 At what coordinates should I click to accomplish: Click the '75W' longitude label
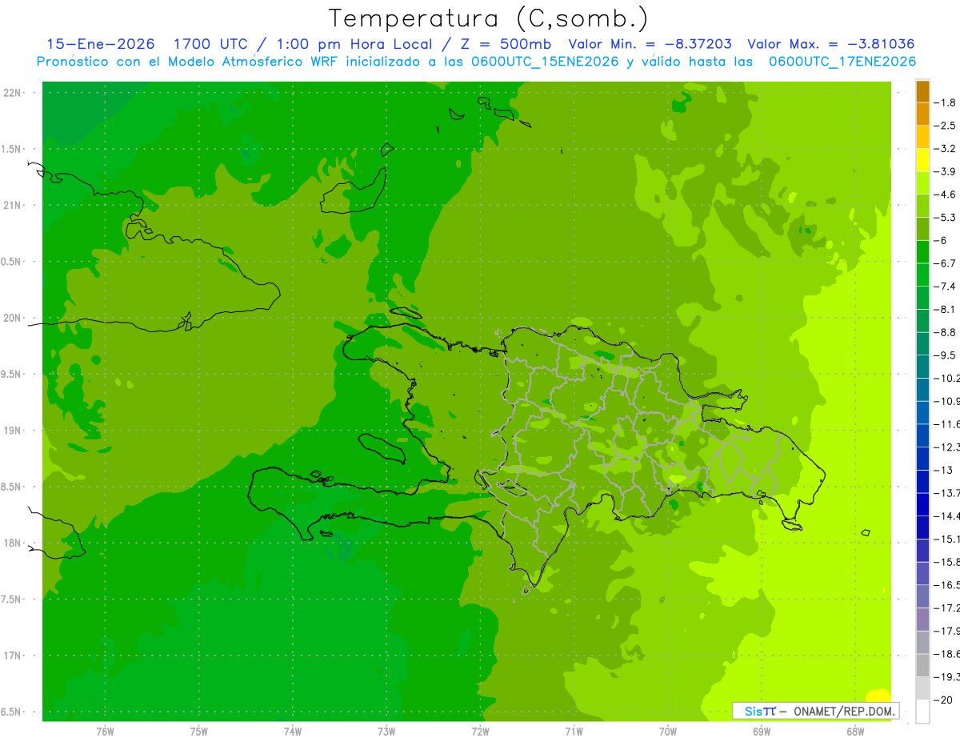pos(199,731)
